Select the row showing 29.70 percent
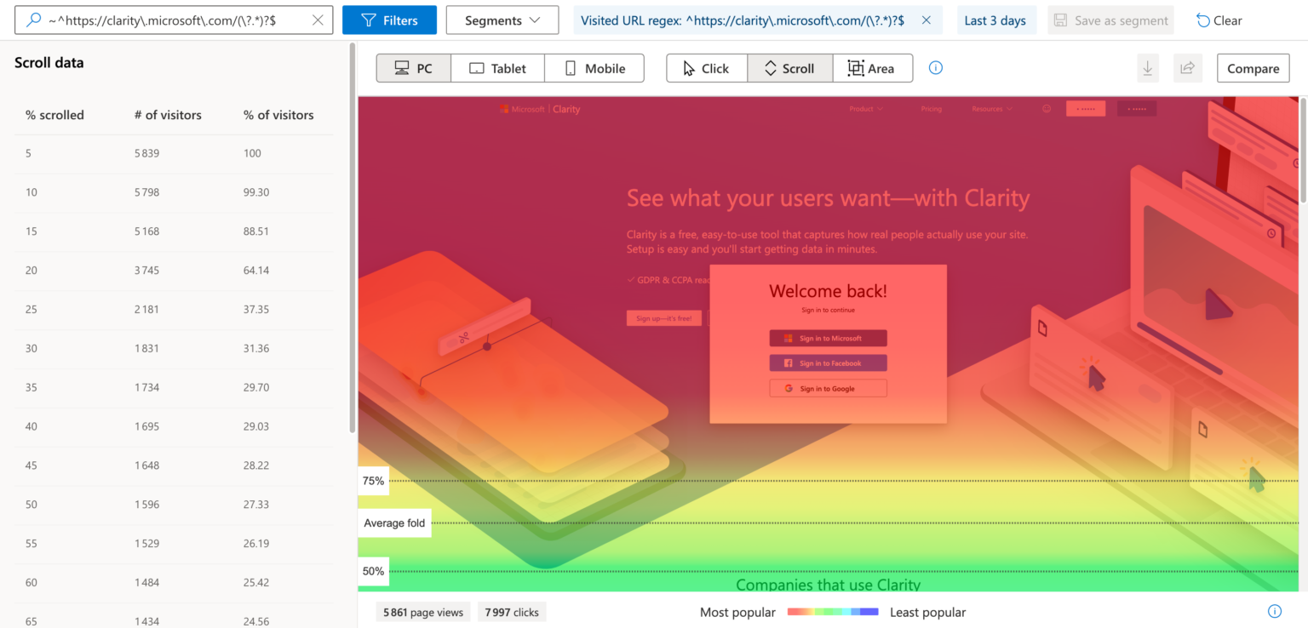This screenshot has height=628, width=1308. click(x=174, y=387)
